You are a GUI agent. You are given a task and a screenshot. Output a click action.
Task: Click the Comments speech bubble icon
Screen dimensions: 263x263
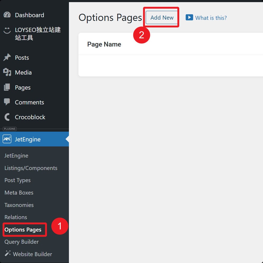tap(7, 102)
